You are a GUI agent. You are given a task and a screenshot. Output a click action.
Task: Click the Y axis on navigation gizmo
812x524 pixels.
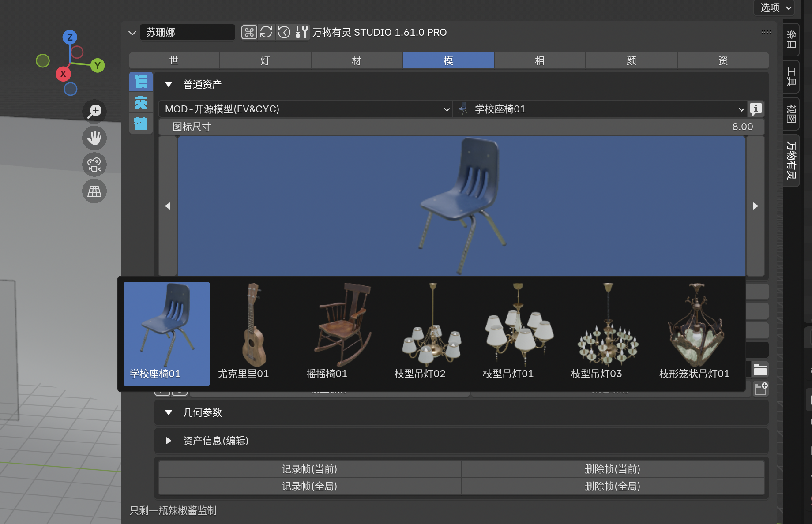98,66
